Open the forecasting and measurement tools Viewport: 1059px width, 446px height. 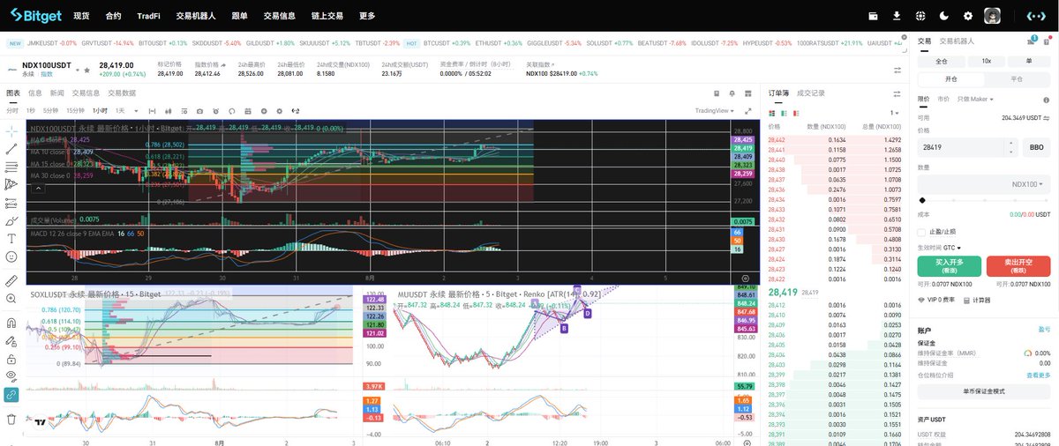(x=11, y=203)
